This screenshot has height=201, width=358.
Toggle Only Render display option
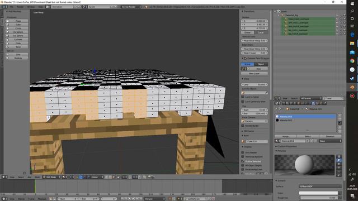click(243, 152)
